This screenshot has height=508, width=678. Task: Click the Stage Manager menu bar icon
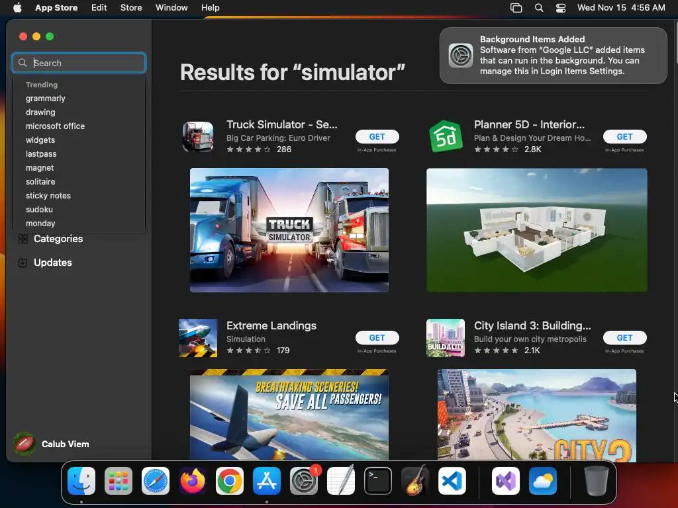pos(516,8)
